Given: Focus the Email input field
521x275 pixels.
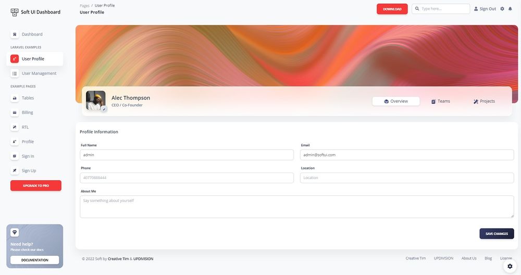Looking at the screenshot, I should click(x=407, y=155).
